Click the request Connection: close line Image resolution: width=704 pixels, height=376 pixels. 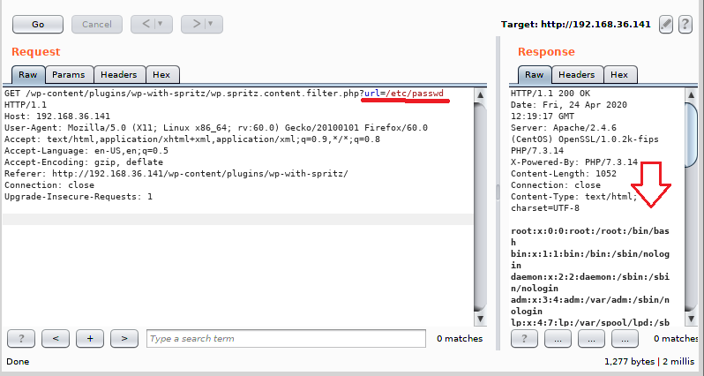point(49,184)
